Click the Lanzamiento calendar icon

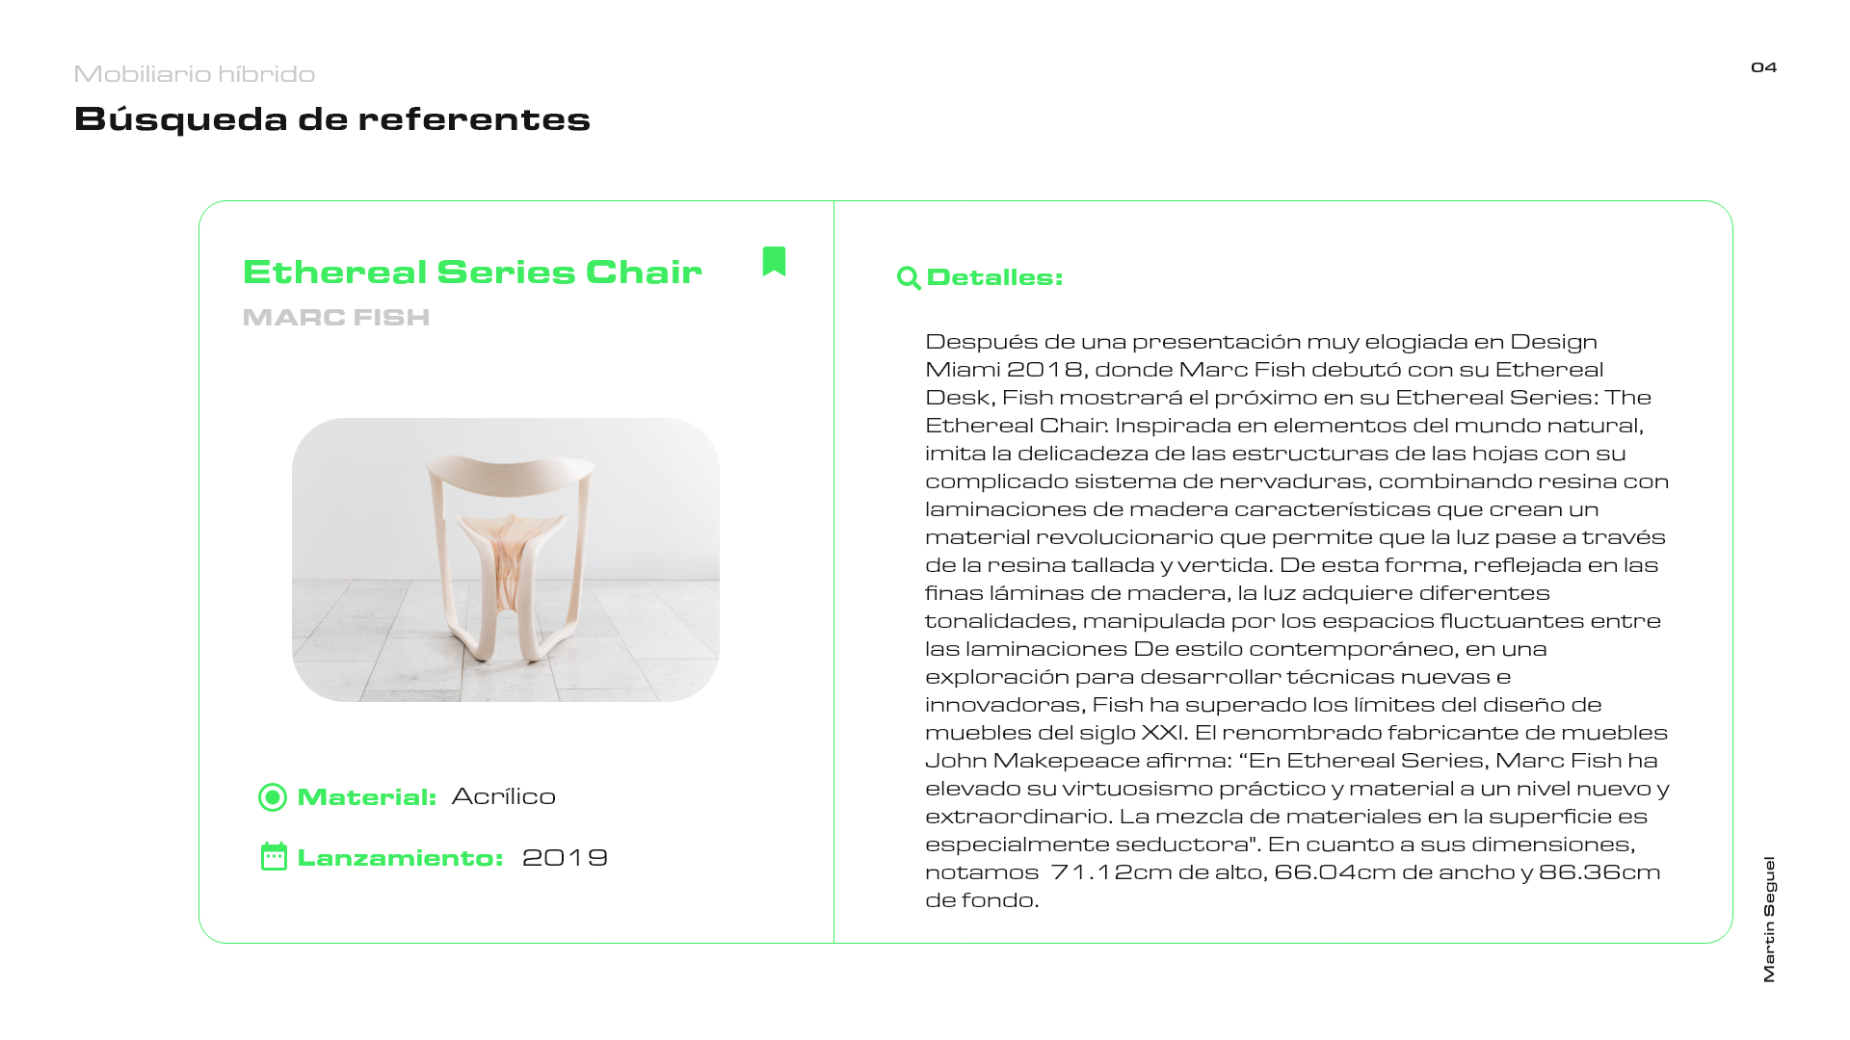click(x=274, y=856)
